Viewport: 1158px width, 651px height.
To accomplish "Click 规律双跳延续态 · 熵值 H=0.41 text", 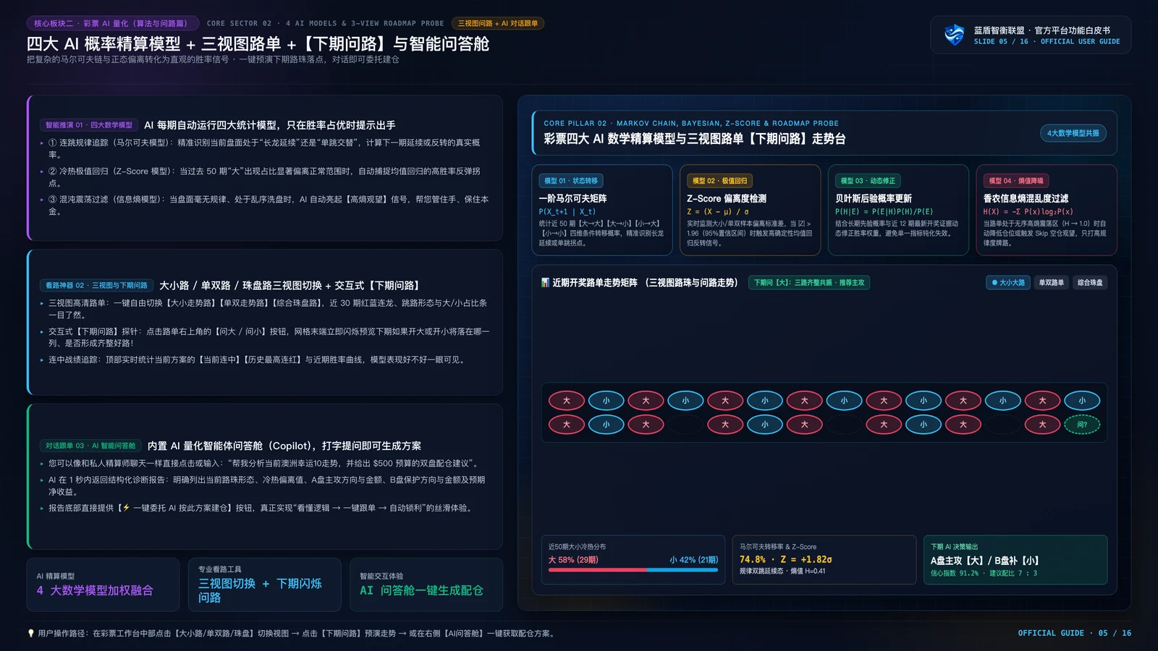I will pos(782,571).
